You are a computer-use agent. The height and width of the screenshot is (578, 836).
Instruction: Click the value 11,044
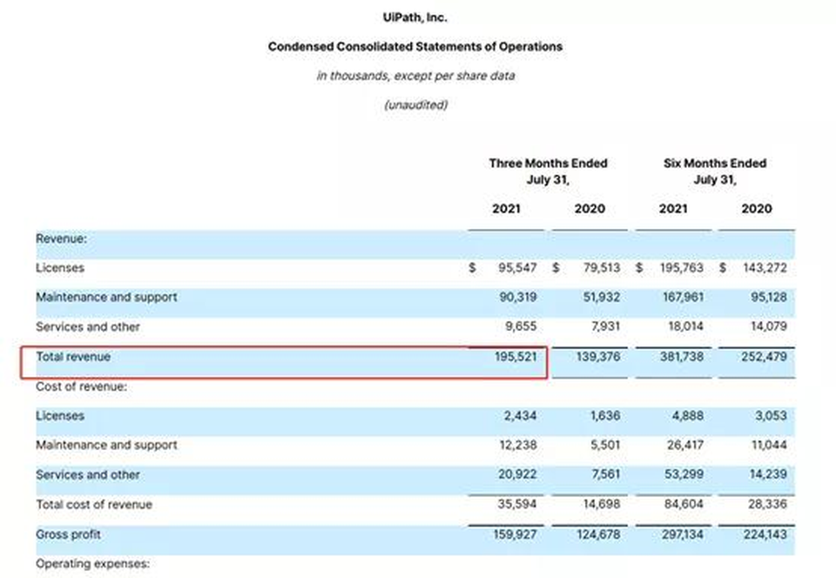pos(769,445)
